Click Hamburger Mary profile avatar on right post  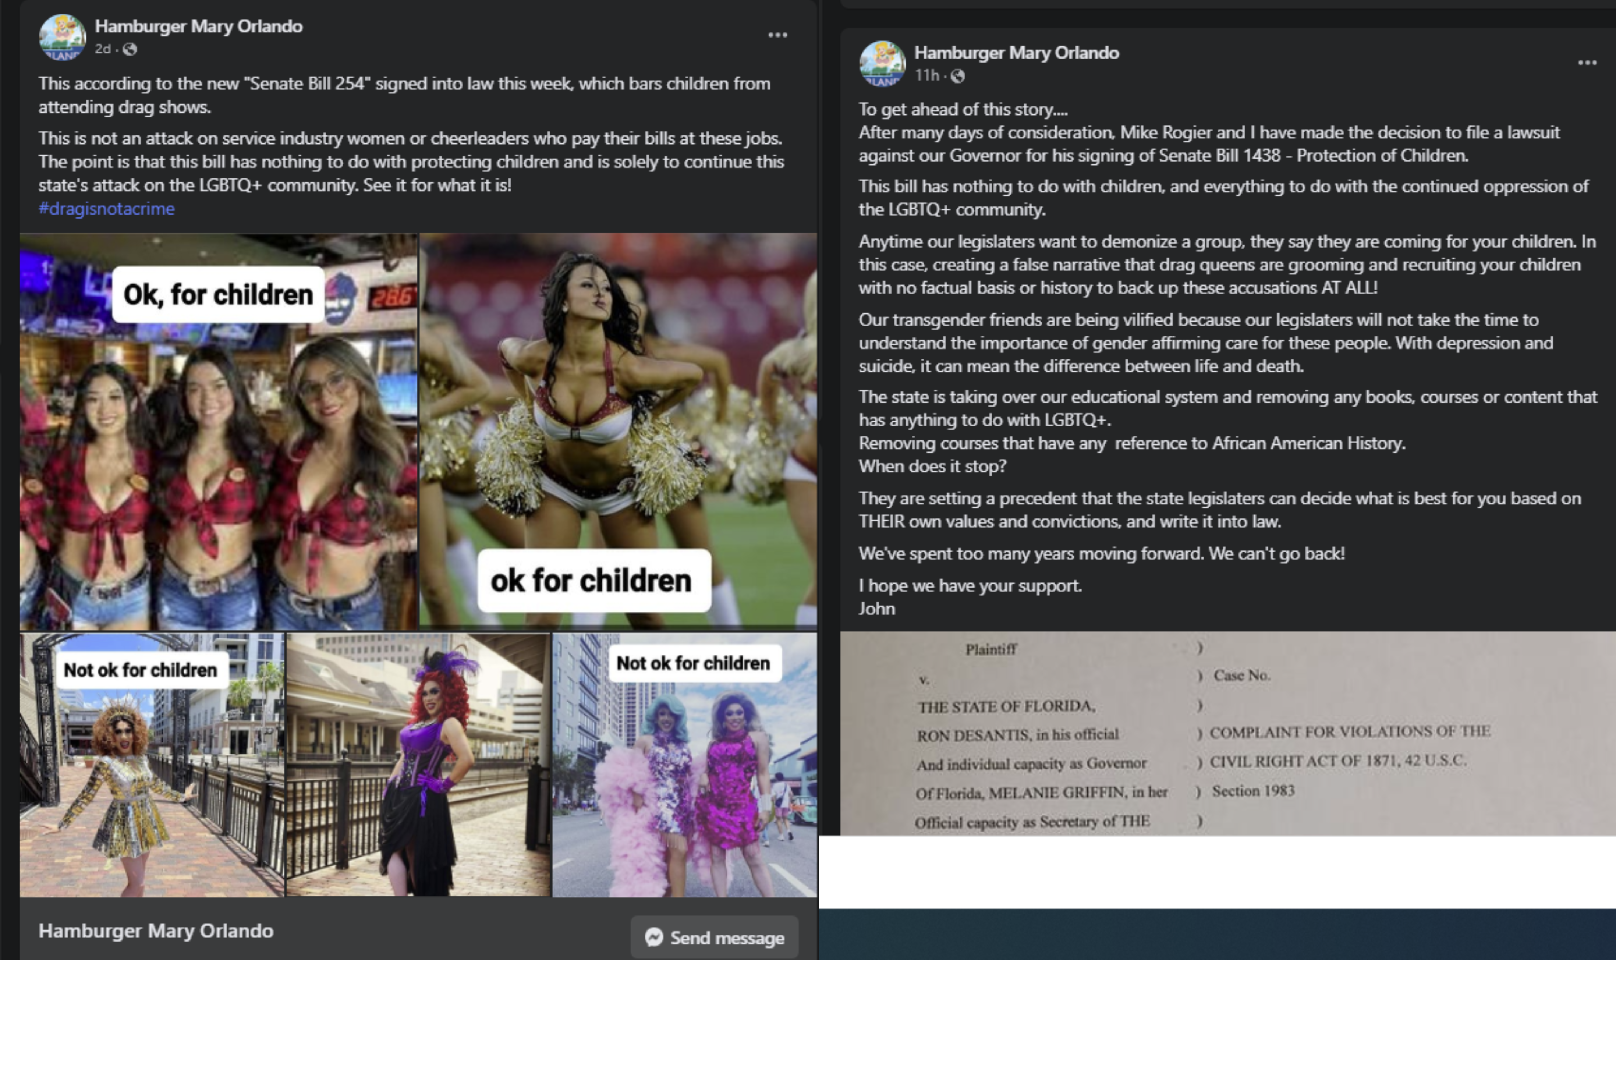pyautogui.click(x=882, y=64)
